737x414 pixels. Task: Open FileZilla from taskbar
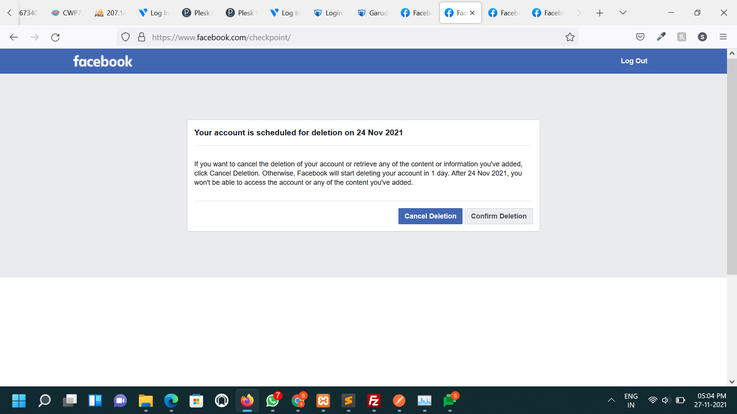click(374, 401)
